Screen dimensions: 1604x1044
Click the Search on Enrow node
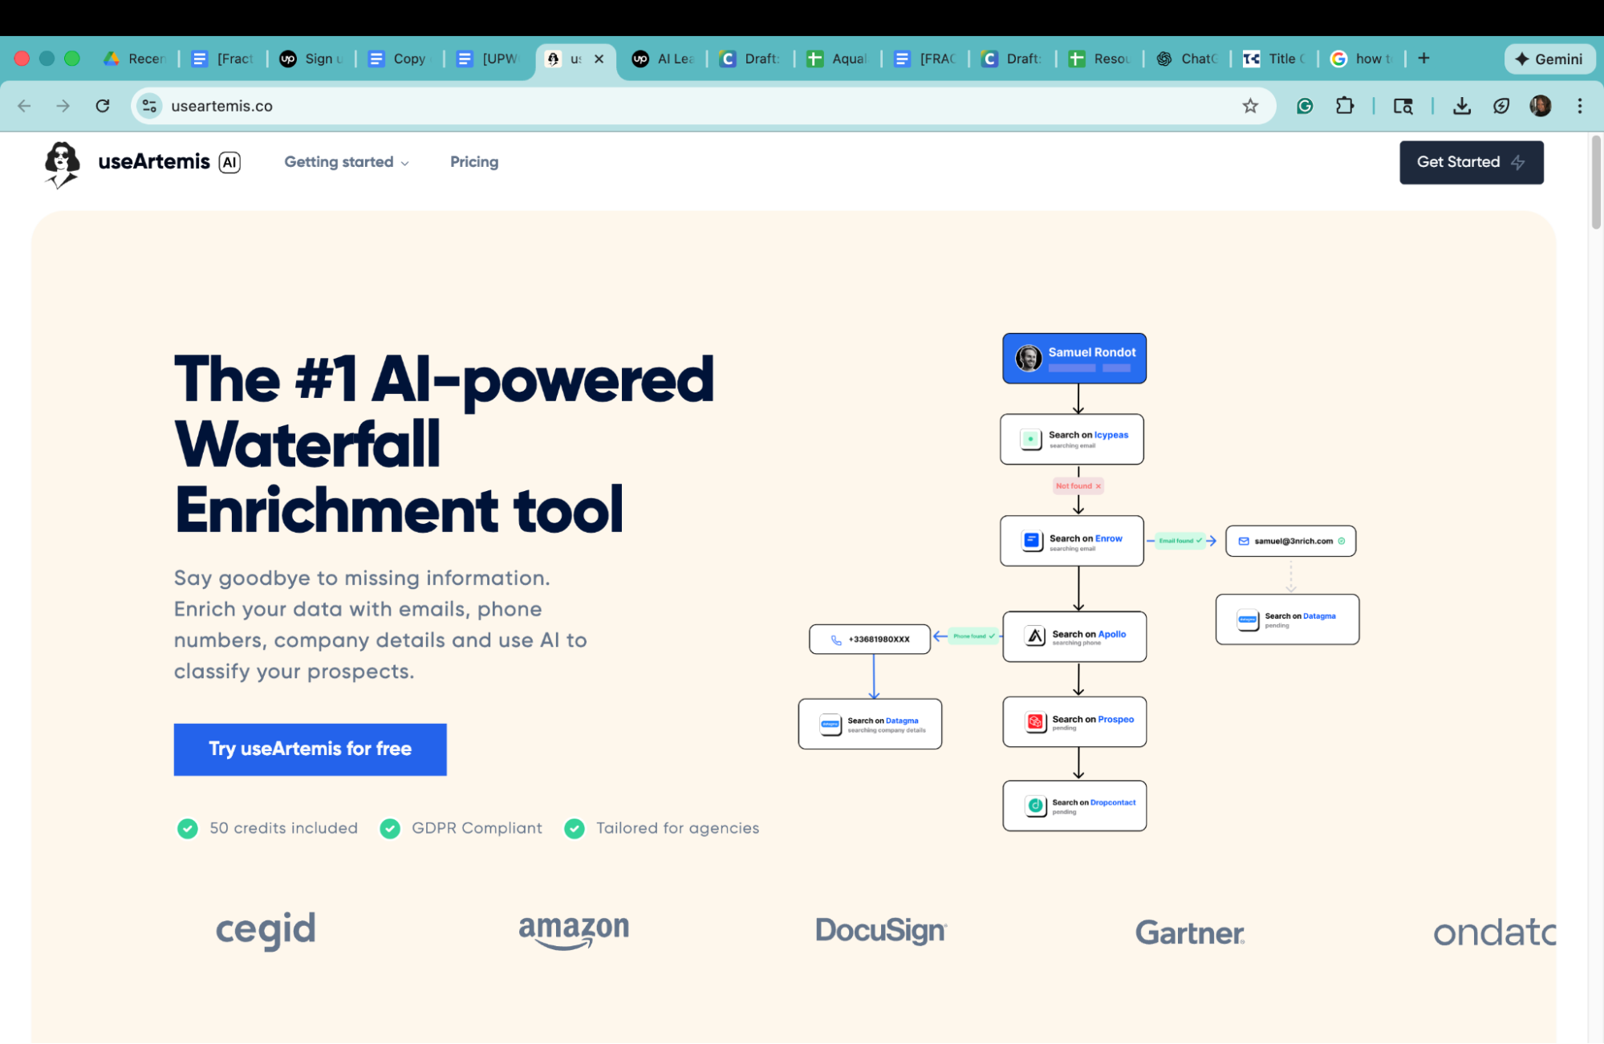[1071, 541]
